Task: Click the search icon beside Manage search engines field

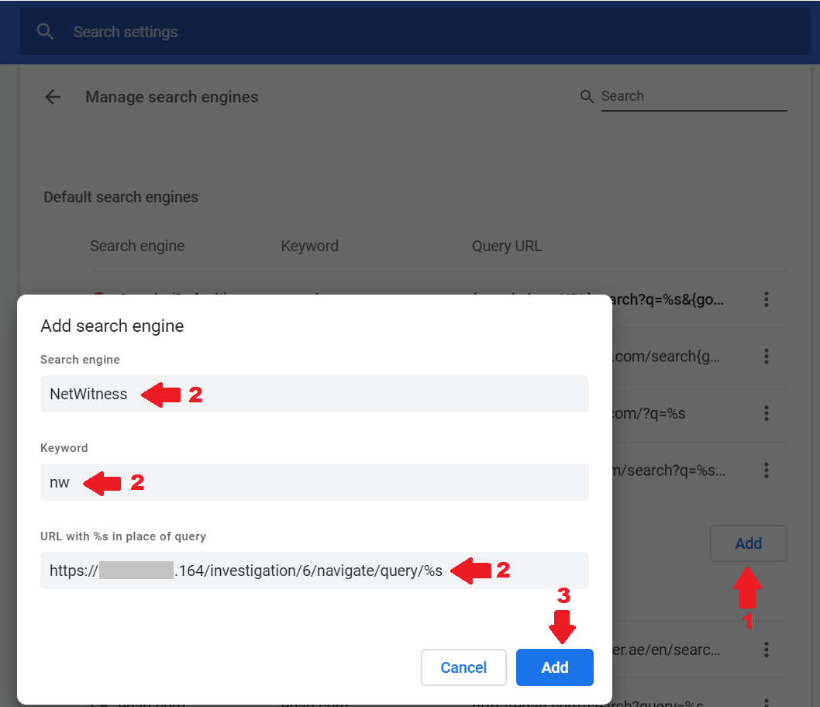Action: [x=587, y=96]
